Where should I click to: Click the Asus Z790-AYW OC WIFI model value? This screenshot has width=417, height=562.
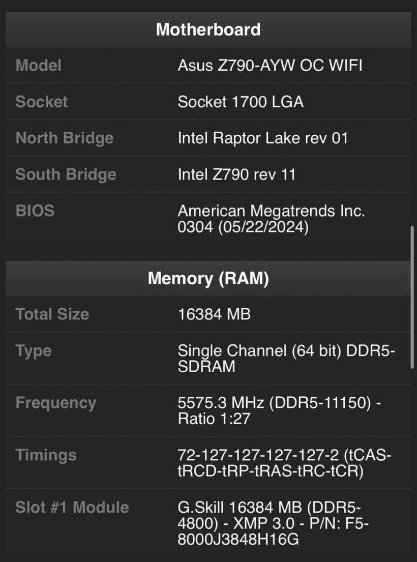click(x=270, y=66)
